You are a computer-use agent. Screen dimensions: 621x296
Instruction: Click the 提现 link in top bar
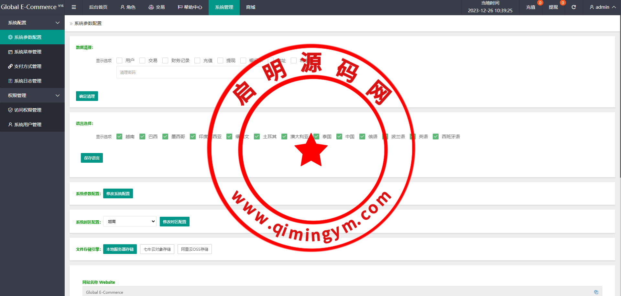[x=553, y=7]
